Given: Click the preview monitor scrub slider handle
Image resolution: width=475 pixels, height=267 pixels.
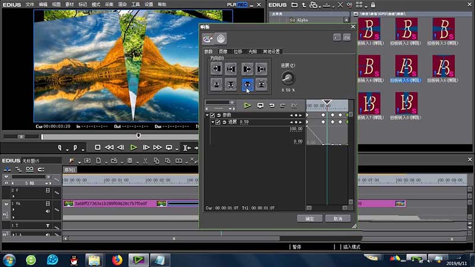Looking at the screenshot, I should tap(138, 135).
